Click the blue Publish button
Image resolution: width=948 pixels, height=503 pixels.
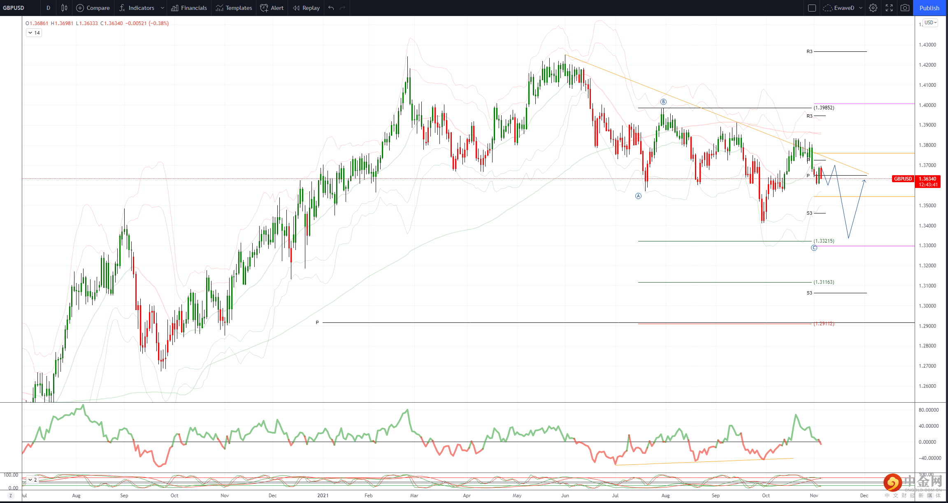(929, 8)
